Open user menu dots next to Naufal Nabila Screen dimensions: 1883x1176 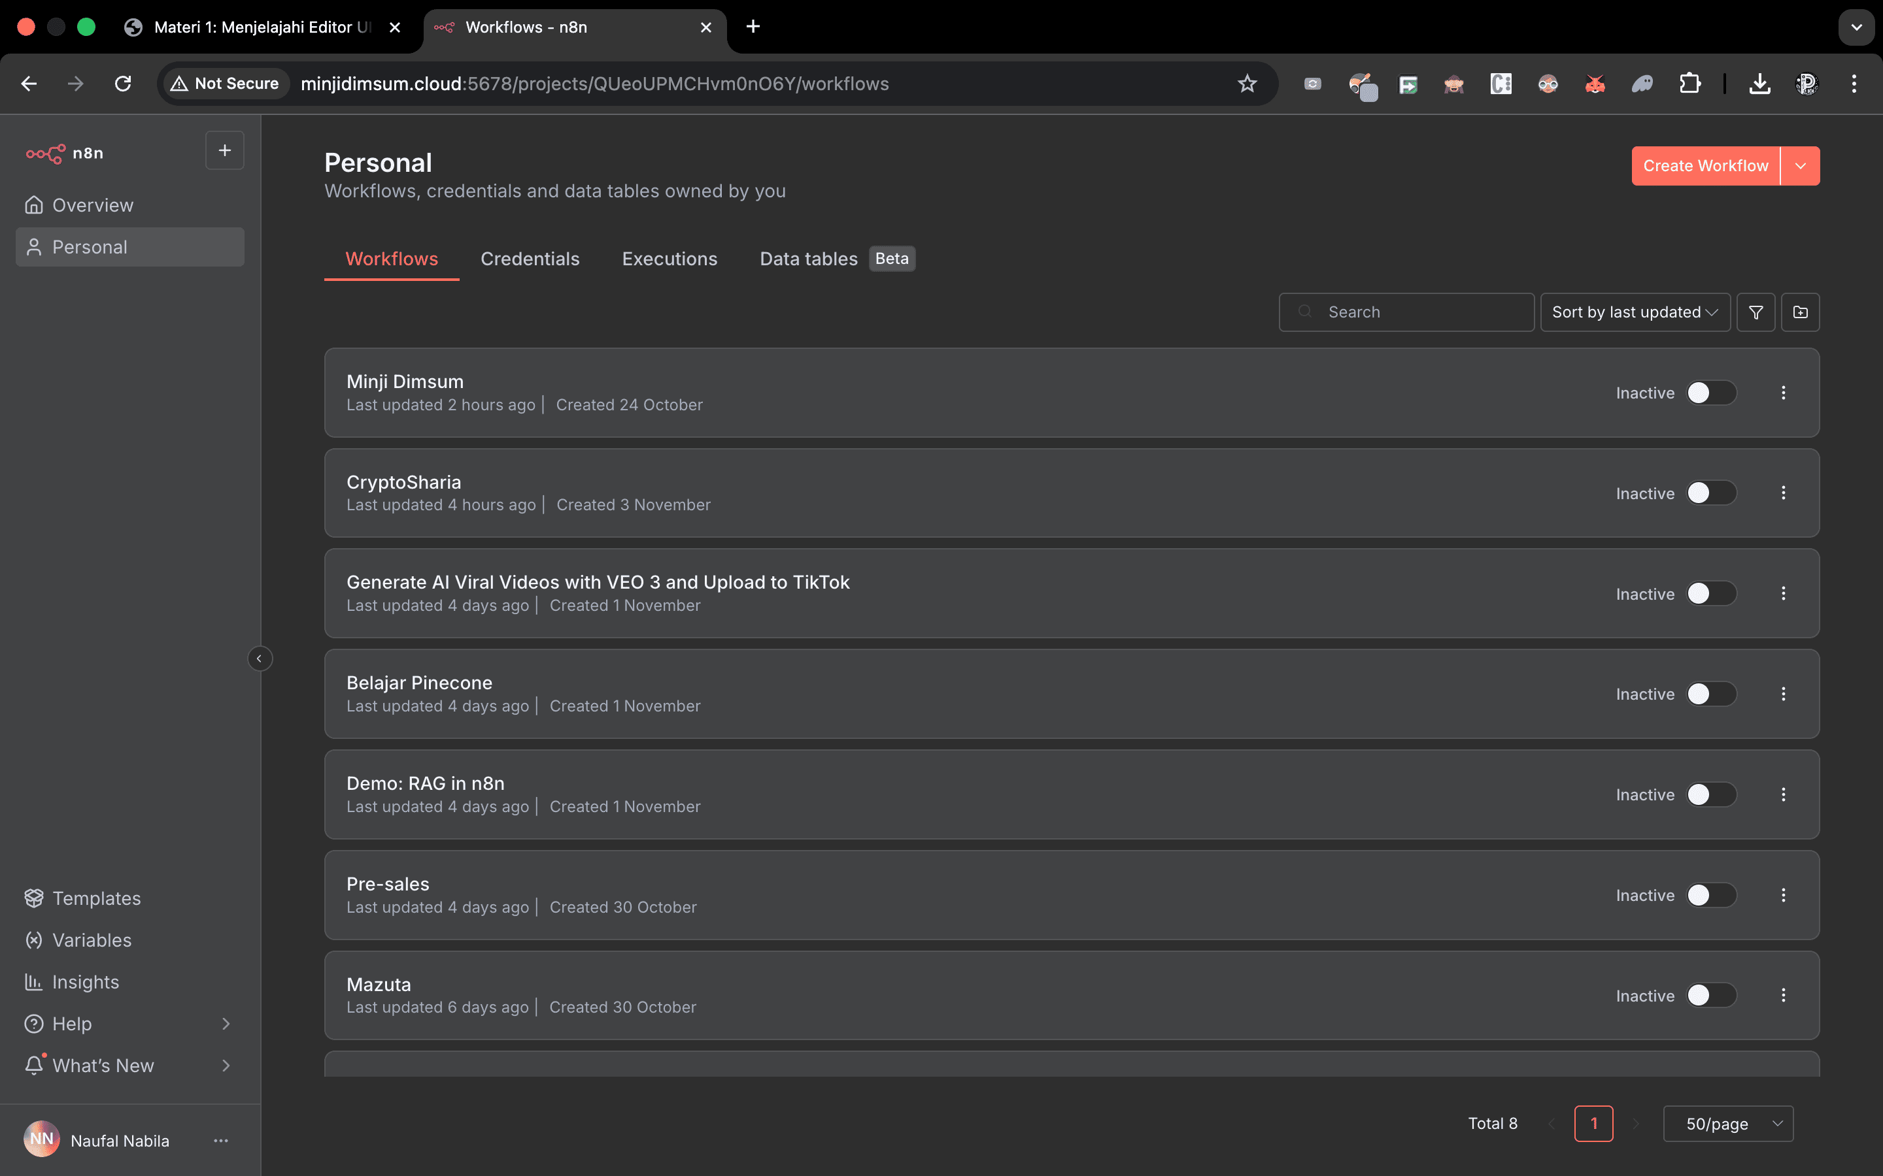(221, 1140)
